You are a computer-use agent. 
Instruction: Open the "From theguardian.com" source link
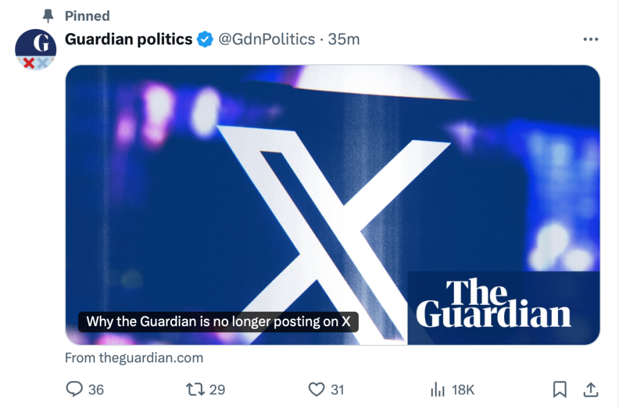(134, 358)
